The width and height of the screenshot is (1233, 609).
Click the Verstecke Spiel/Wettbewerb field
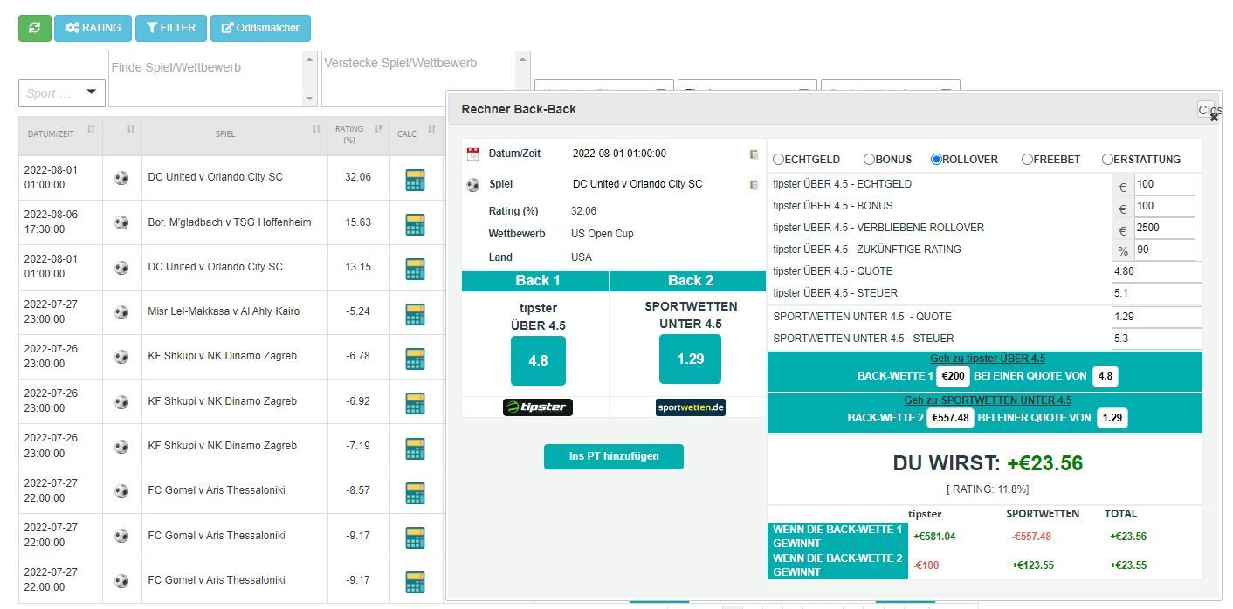tap(418, 79)
